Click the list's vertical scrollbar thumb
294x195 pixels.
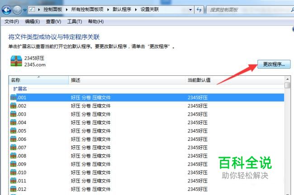tap(287, 85)
